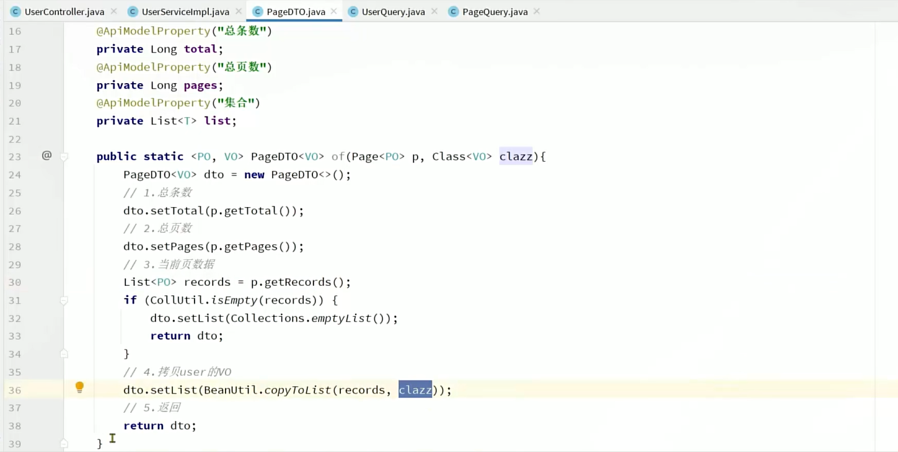Switch to the UserServiceImpl.java tab
The width and height of the screenshot is (898, 452).
[x=185, y=12]
